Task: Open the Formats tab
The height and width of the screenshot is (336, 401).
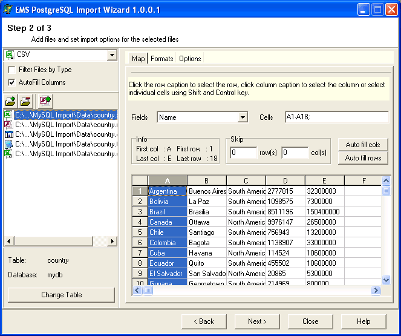Action: coord(161,59)
